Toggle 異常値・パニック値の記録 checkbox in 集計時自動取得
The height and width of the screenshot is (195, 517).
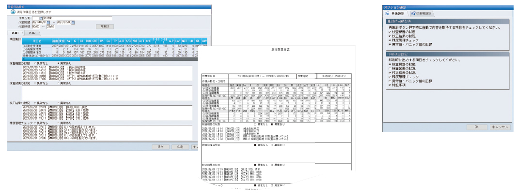pyautogui.click(x=390, y=44)
